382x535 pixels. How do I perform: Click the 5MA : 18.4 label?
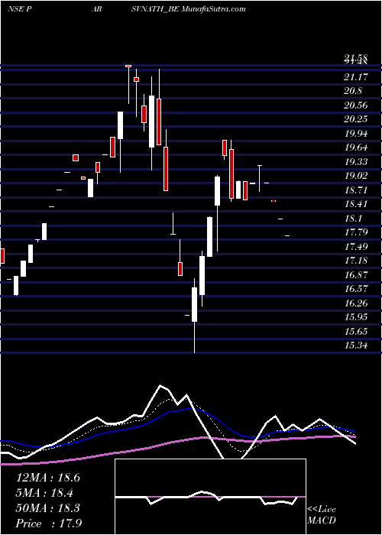pyautogui.click(x=45, y=493)
